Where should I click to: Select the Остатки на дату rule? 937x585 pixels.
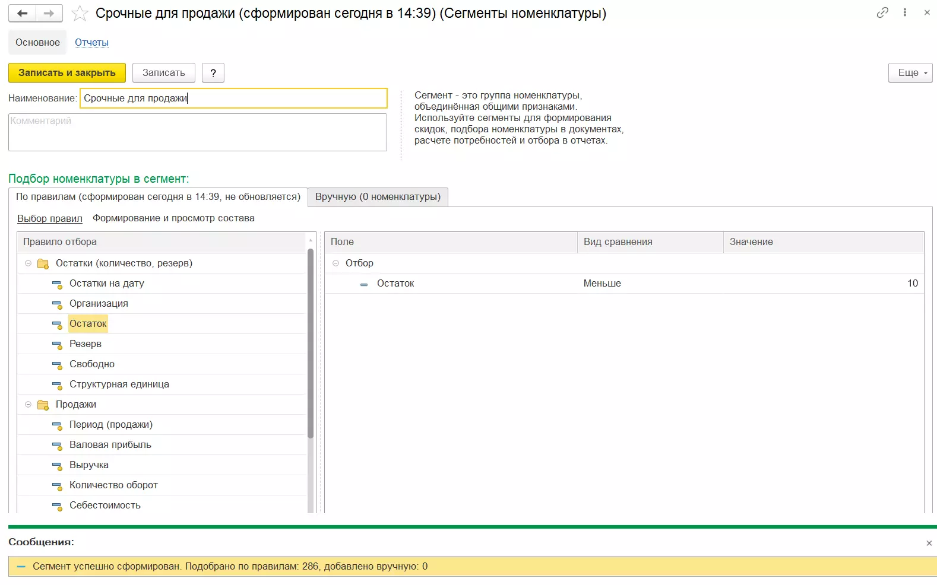(x=107, y=284)
